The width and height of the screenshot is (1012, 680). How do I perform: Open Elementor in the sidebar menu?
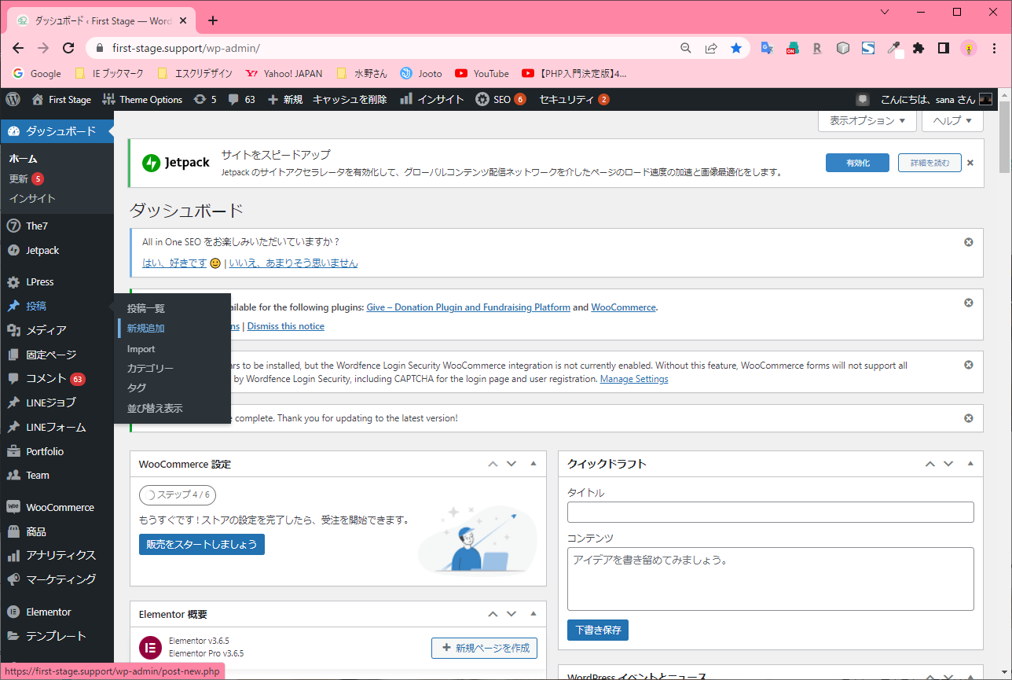48,612
